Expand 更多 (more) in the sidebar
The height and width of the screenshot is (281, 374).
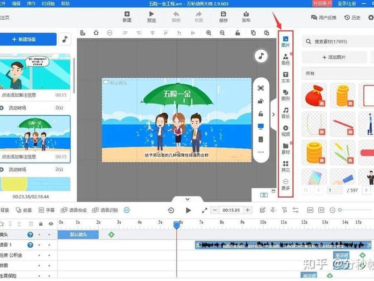click(285, 185)
